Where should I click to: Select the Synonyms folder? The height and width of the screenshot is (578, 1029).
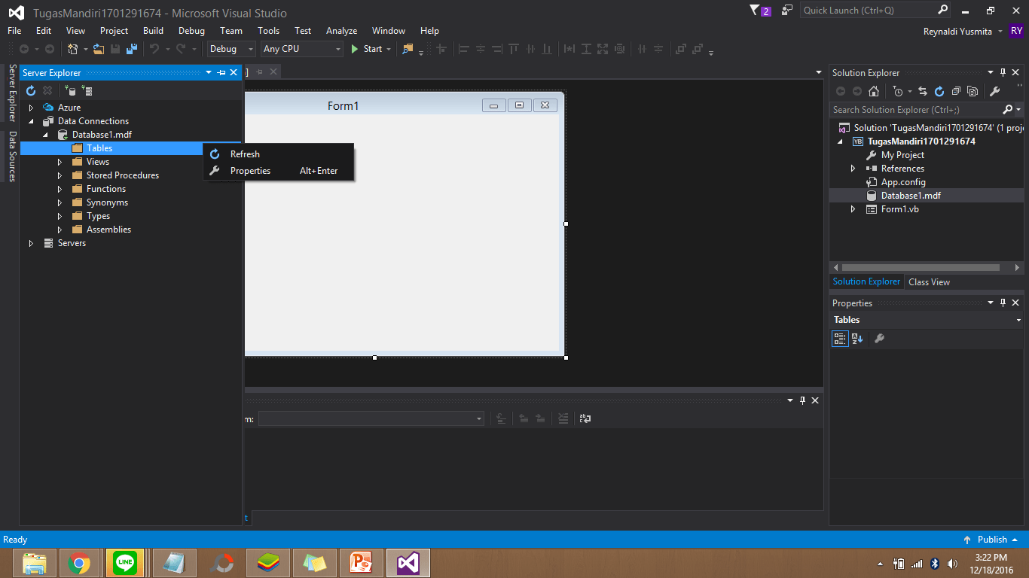pyautogui.click(x=107, y=202)
